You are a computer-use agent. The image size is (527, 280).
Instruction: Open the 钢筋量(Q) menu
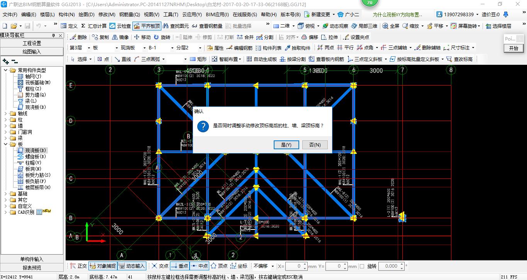(x=129, y=15)
